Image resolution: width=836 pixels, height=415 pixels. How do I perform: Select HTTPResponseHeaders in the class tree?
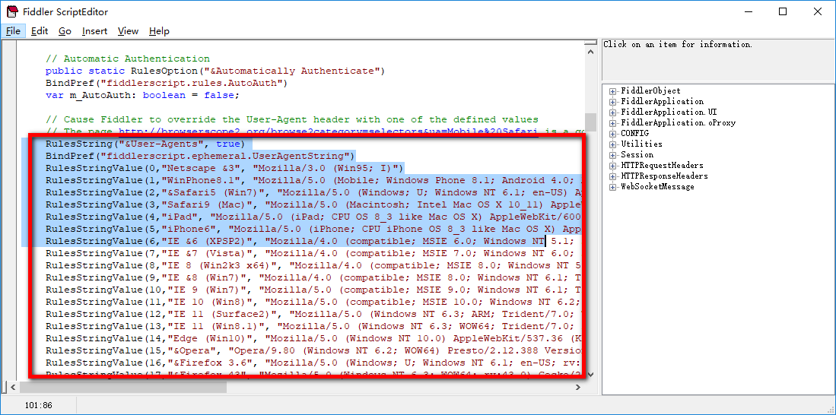tap(664, 176)
